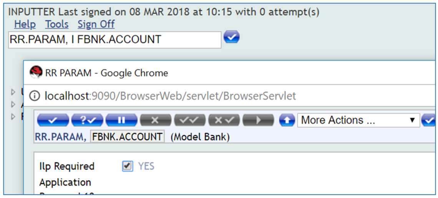Run the command with the blue tick beside the command line
Image resolution: width=438 pixels, height=198 pixels.
click(232, 37)
